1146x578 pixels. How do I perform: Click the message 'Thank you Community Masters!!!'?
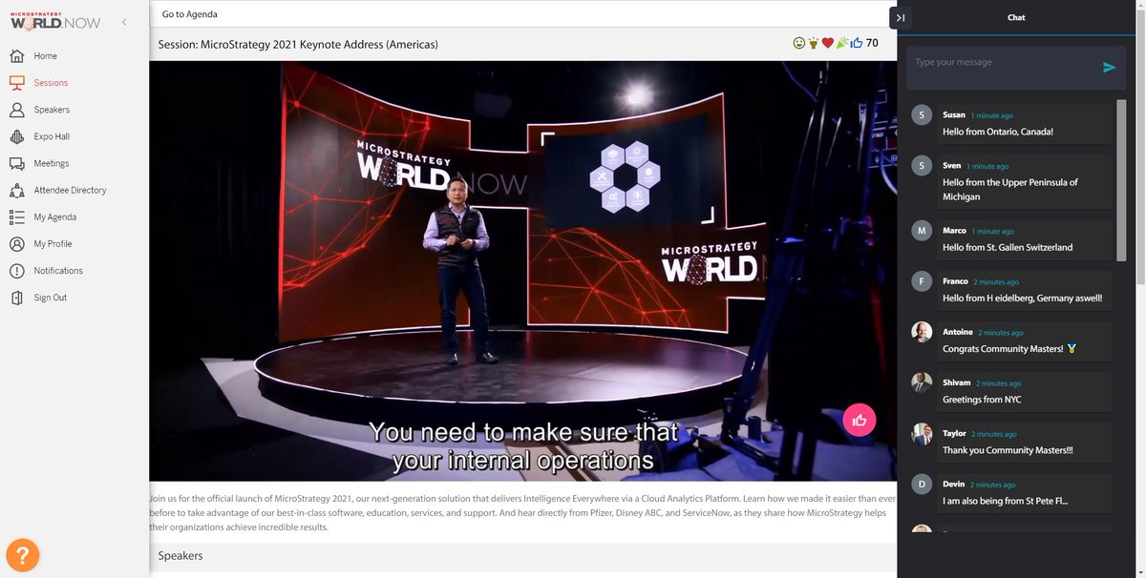pyautogui.click(x=1008, y=450)
